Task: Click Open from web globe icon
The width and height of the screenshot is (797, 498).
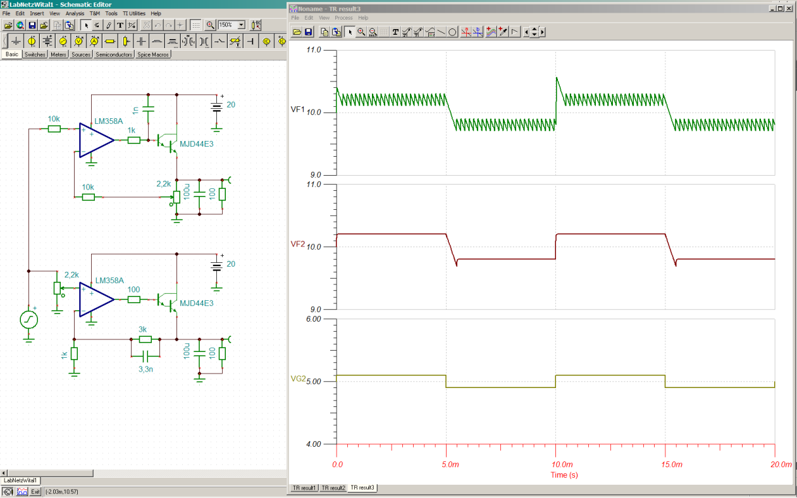Action: click(20, 25)
